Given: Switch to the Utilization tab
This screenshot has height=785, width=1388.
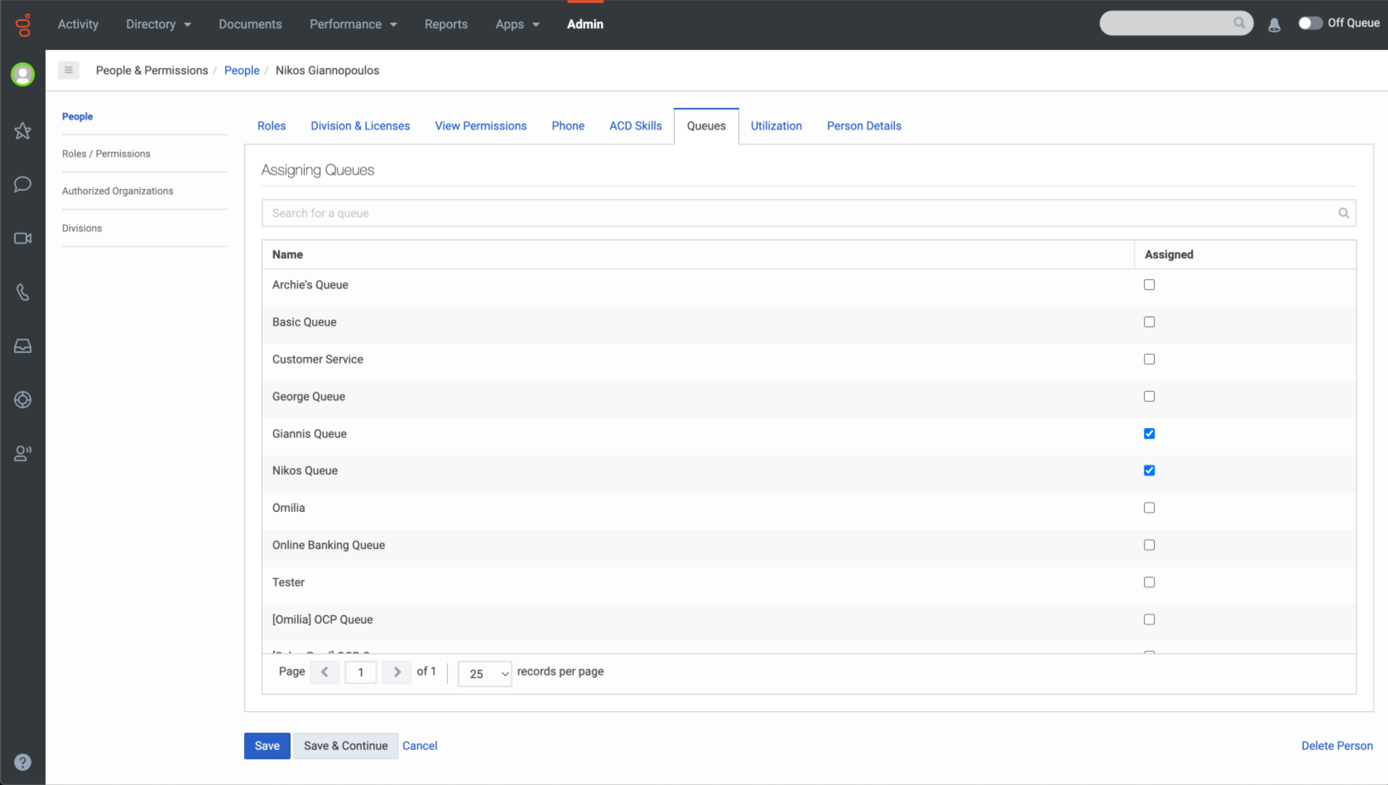Looking at the screenshot, I should [x=776, y=125].
